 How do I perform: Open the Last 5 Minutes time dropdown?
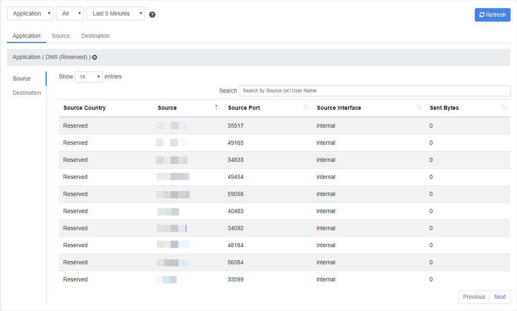[x=116, y=13]
